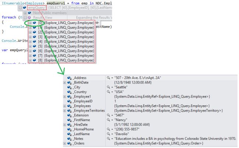239x148 pixels.
Task: Click the private field icon of _BirthDate
Action: 69,83
